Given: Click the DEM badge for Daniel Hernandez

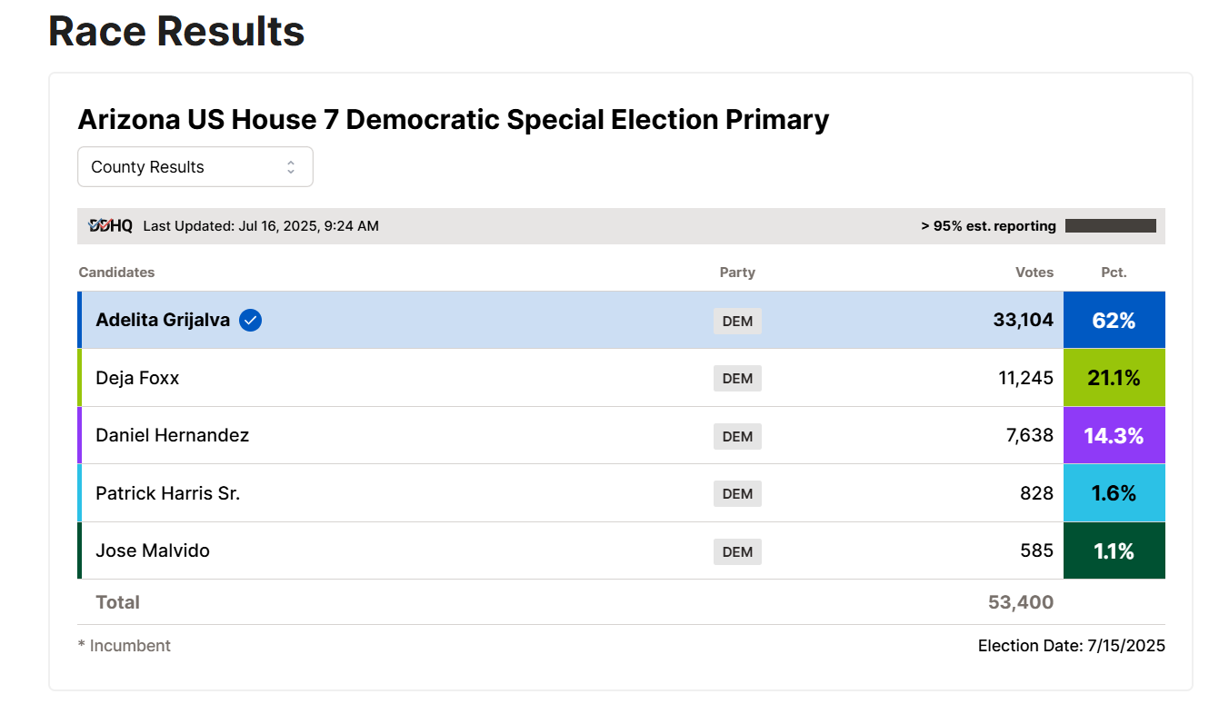Looking at the screenshot, I should [x=737, y=436].
